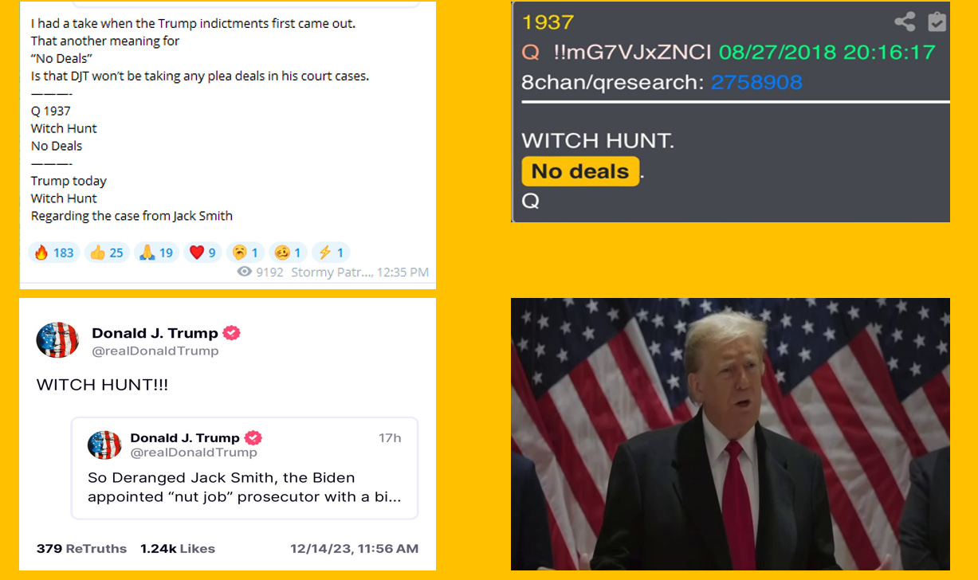Click the @realDonaldTrump handle in main post

(x=155, y=351)
